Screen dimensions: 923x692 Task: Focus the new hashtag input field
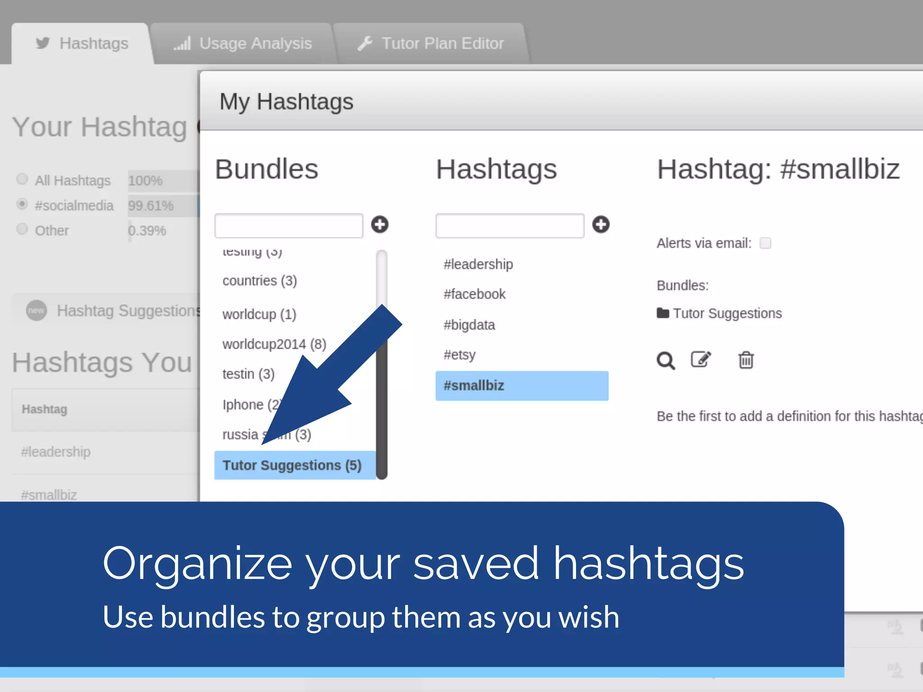510,226
